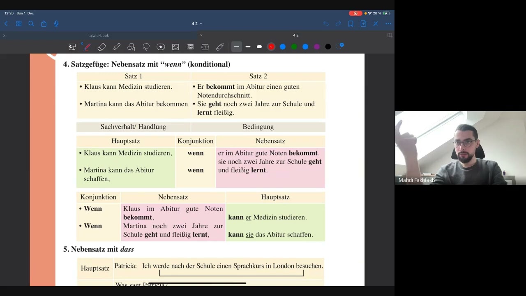Pick the green pen color
This screenshot has width=526, height=296.
(x=294, y=47)
